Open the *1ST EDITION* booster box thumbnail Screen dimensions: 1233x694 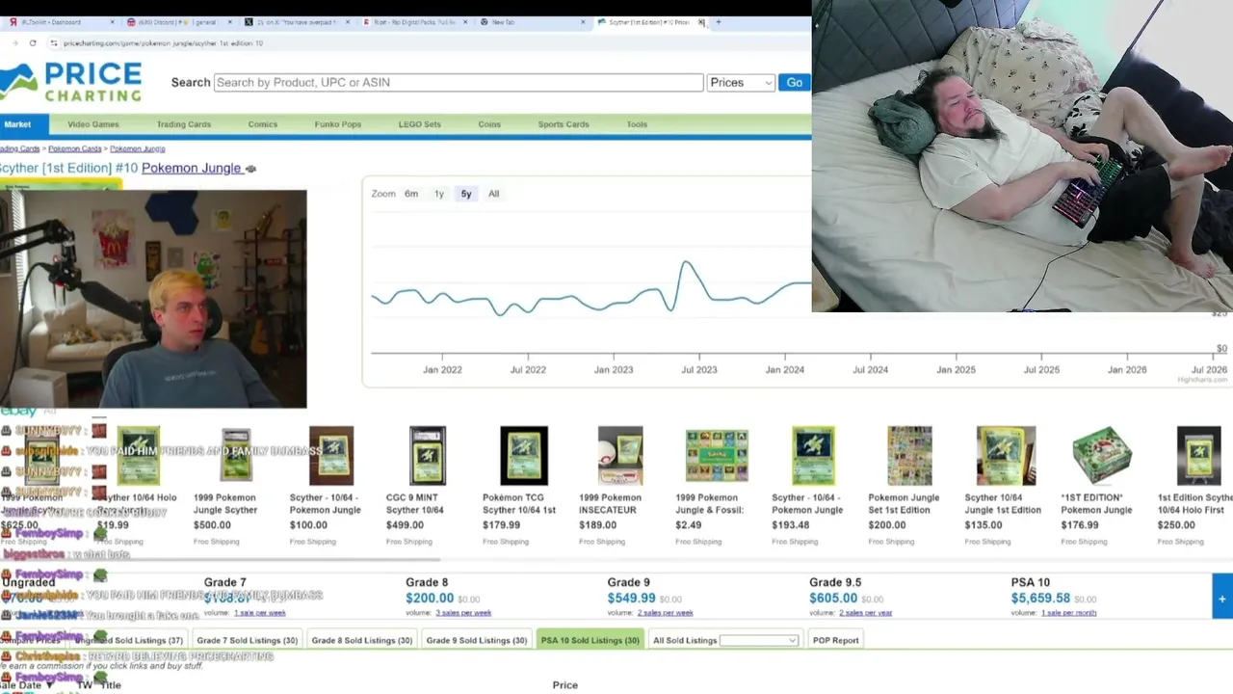click(1102, 455)
